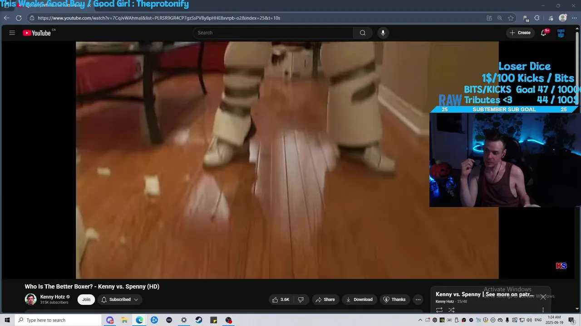Open the Subscribed notification dropdown

pos(119,299)
